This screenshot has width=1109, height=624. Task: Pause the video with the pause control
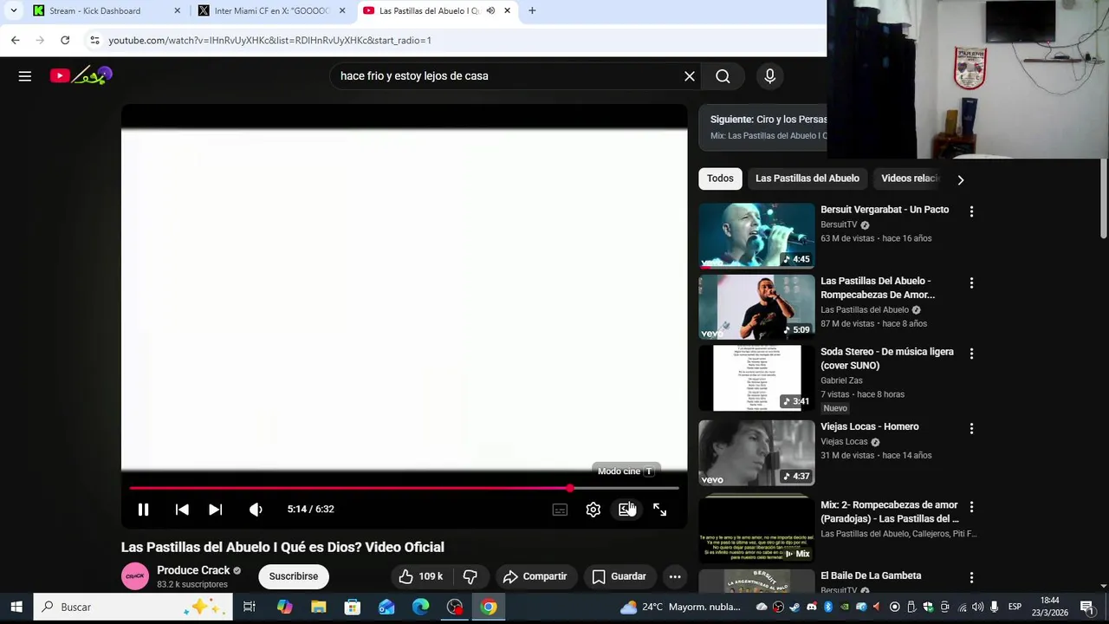tap(144, 510)
